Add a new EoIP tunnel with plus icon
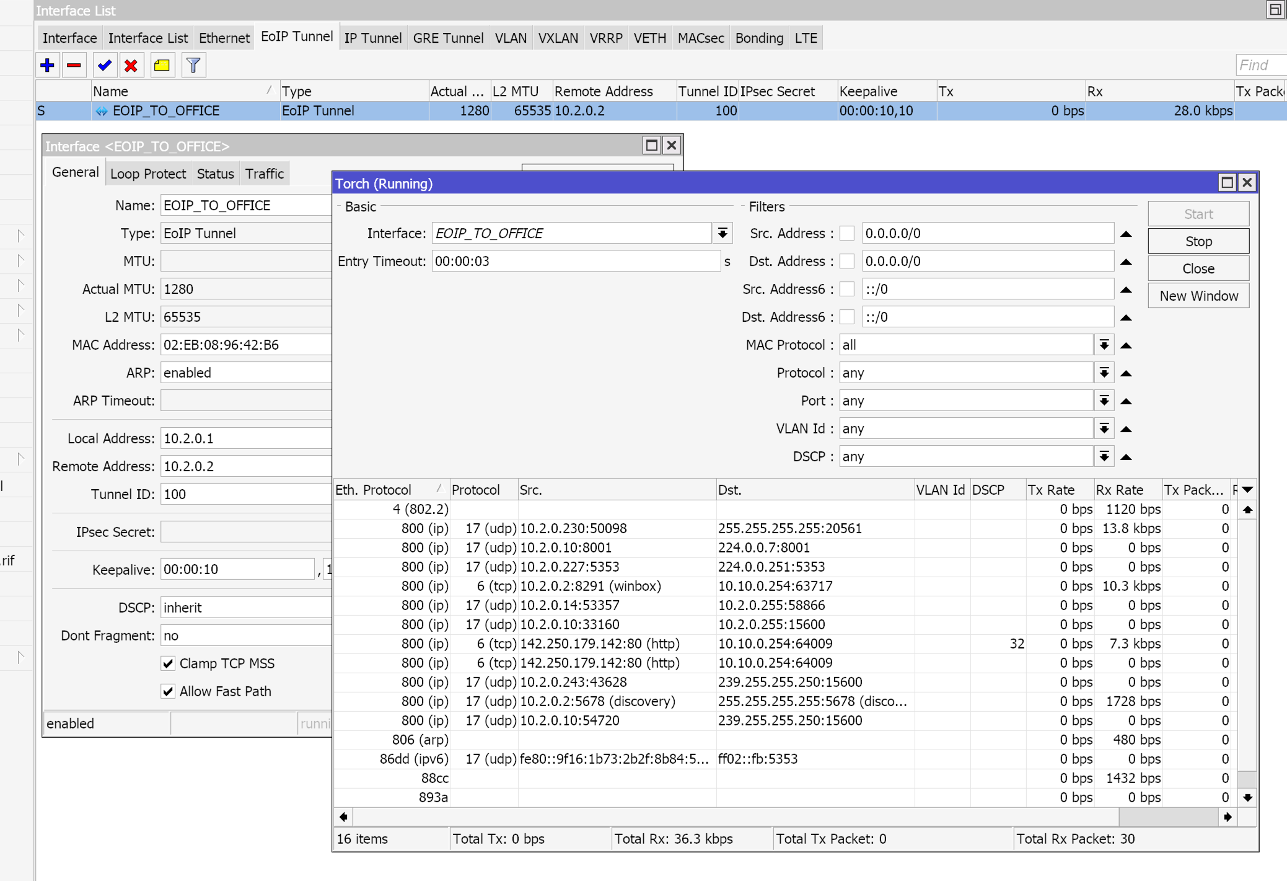Screen dimensions: 1287x881 48,64
